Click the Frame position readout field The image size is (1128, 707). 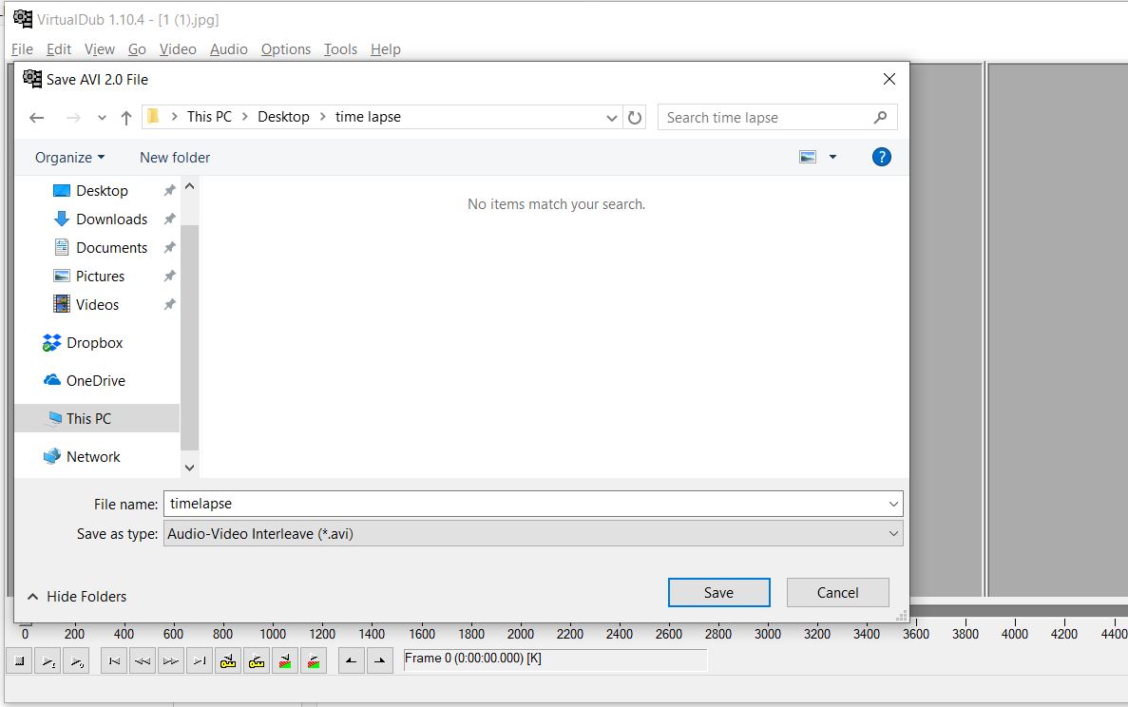tap(555, 659)
